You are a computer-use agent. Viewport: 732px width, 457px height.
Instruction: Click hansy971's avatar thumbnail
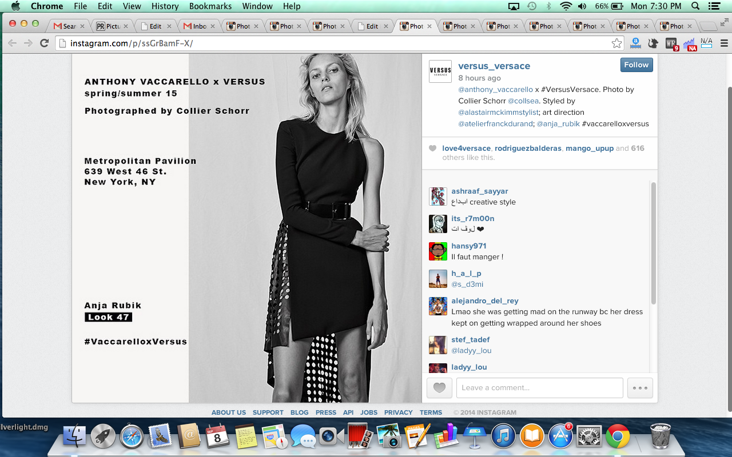pyautogui.click(x=438, y=251)
